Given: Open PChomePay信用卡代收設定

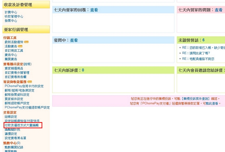Looking at the screenshot, I should pos(24,86).
